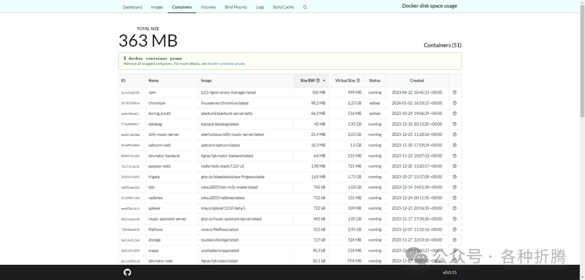The image size is (585, 280).
Task: Click the sort caret in the Size RW column
Action: click(x=324, y=81)
